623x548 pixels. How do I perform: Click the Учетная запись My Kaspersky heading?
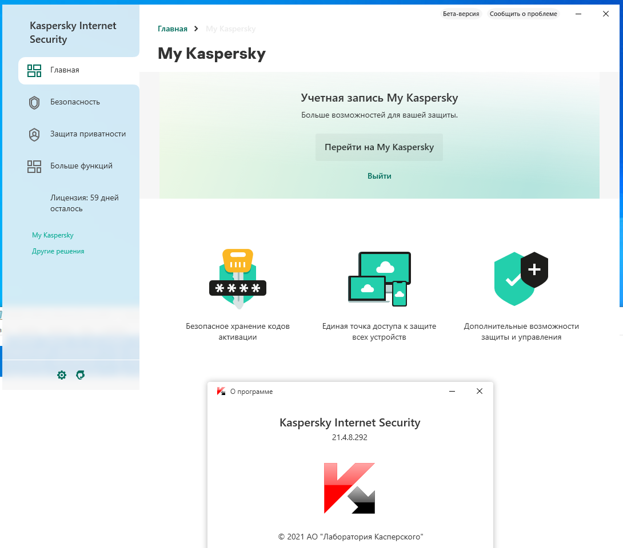point(380,98)
